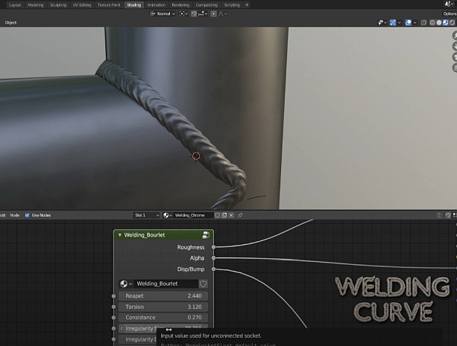This screenshot has width=457, height=346.
Task: Click the Alpha output socket
Action: click(x=214, y=258)
